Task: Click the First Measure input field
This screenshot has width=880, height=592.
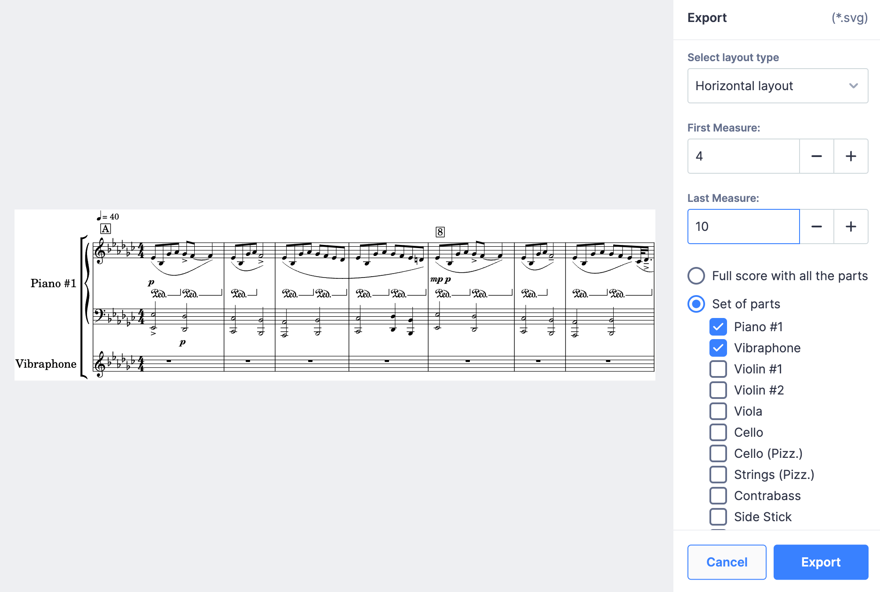Action: tap(743, 156)
